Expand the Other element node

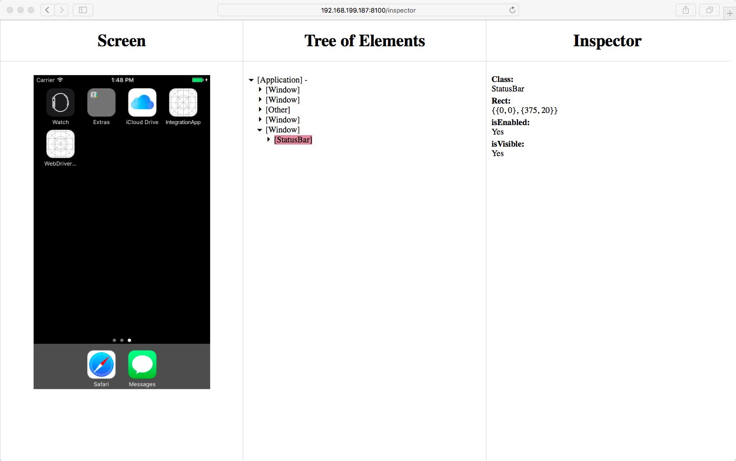pyautogui.click(x=260, y=110)
